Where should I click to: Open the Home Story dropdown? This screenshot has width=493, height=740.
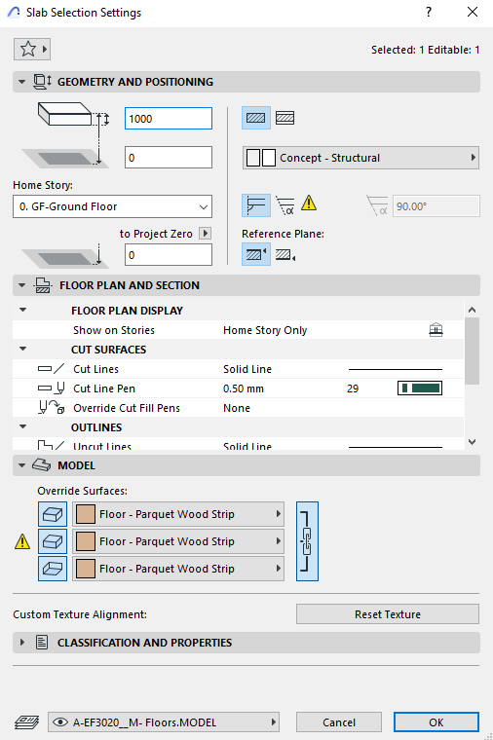(x=112, y=206)
